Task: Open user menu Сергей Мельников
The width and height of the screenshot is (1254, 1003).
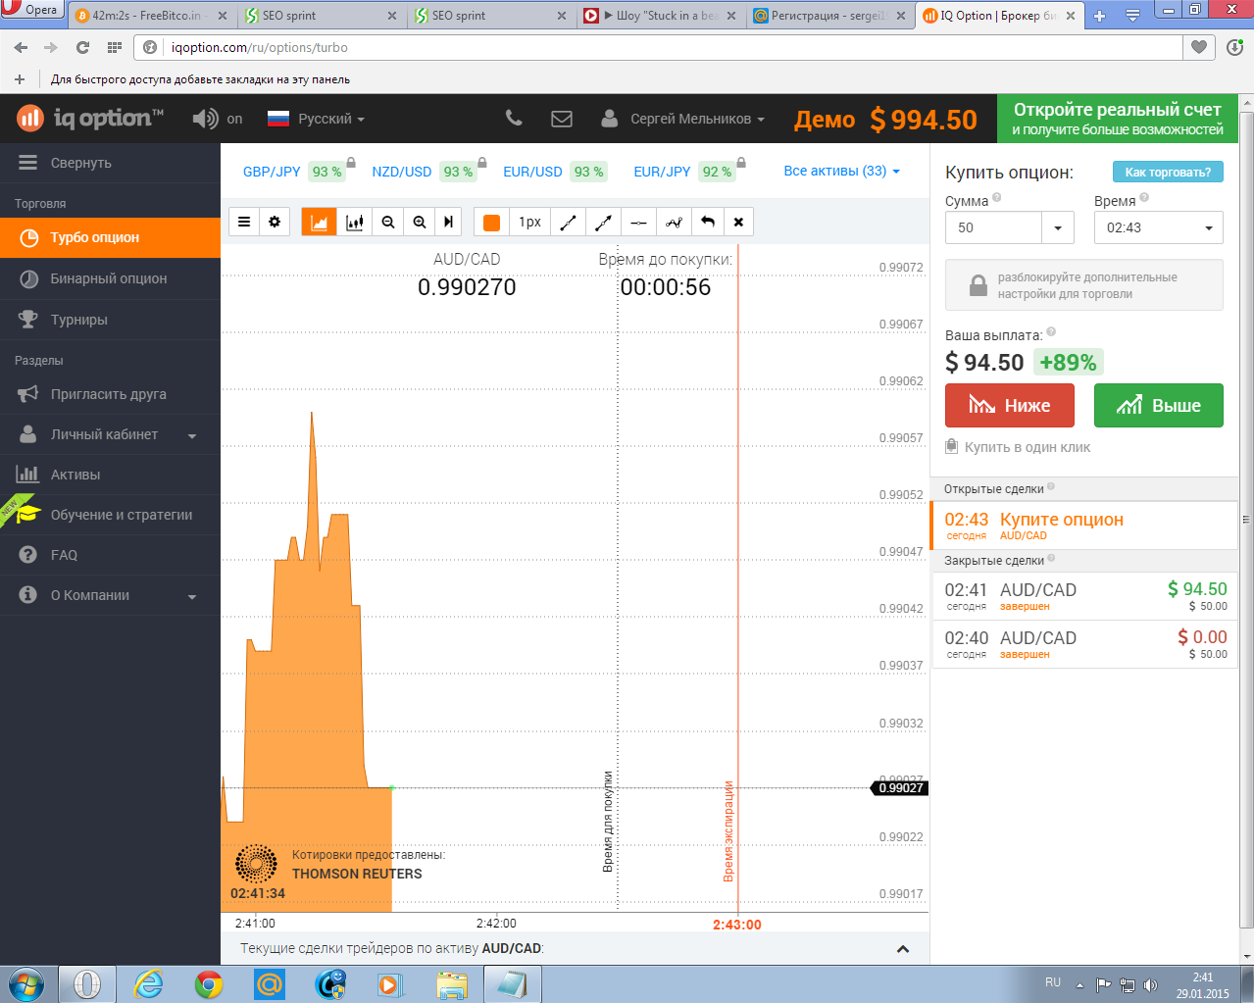Action: click(x=683, y=119)
